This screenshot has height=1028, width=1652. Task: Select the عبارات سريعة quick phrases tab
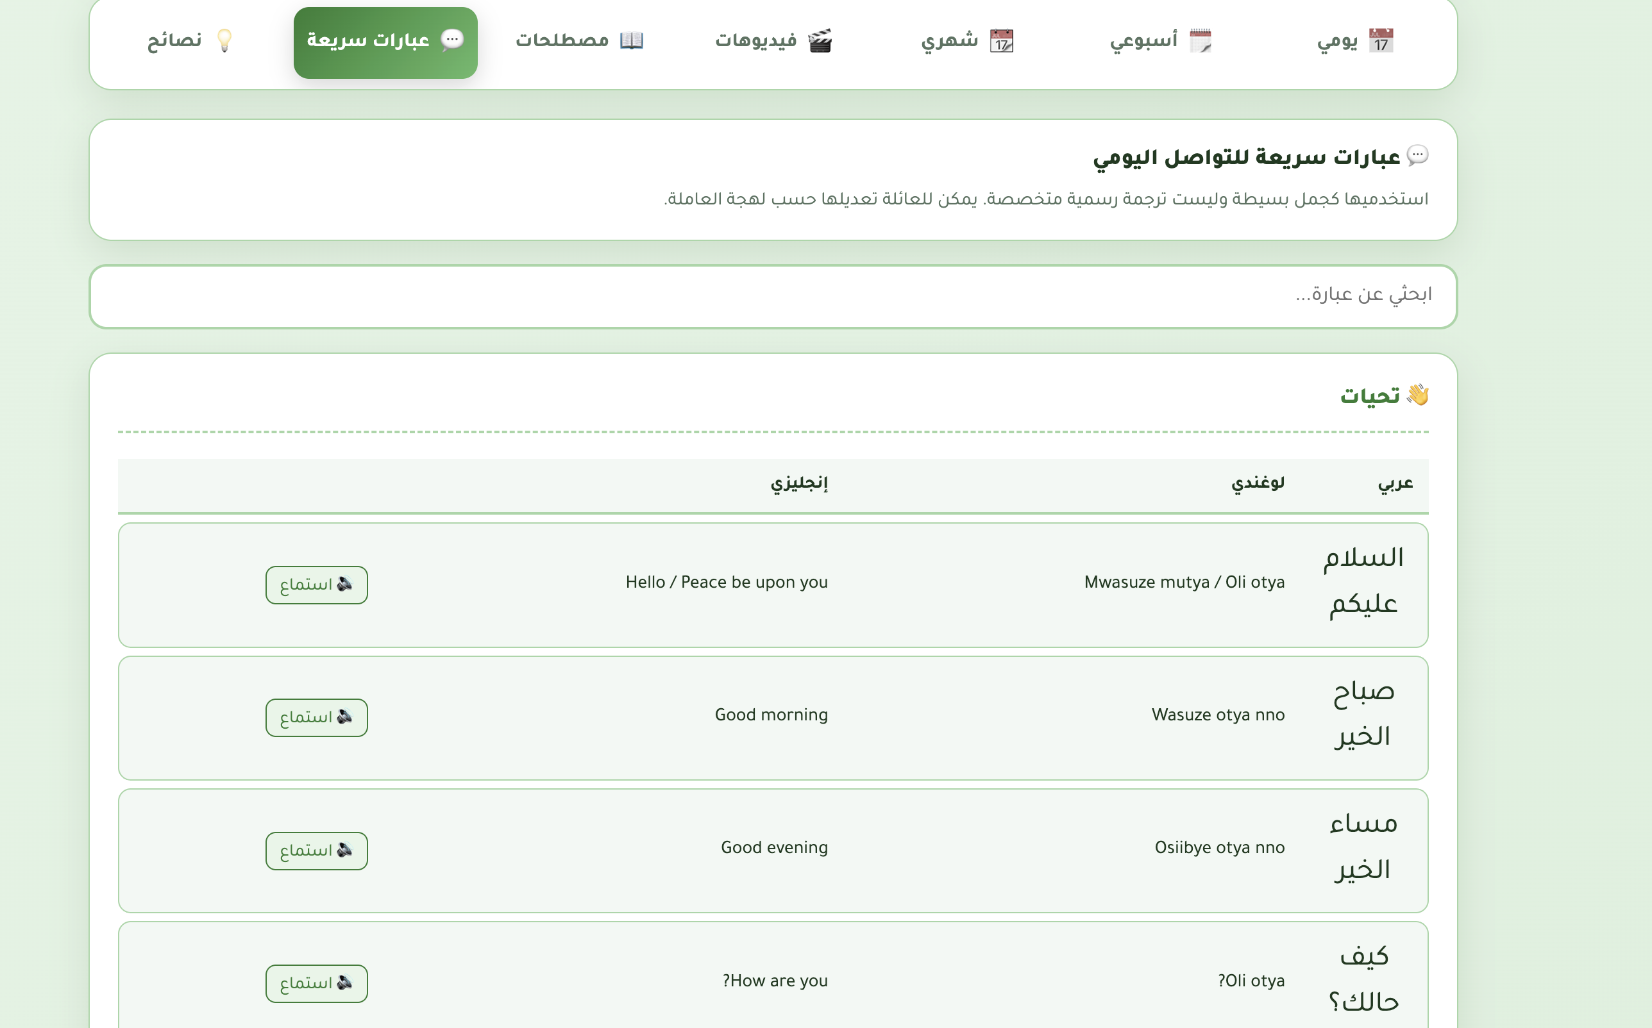385,42
